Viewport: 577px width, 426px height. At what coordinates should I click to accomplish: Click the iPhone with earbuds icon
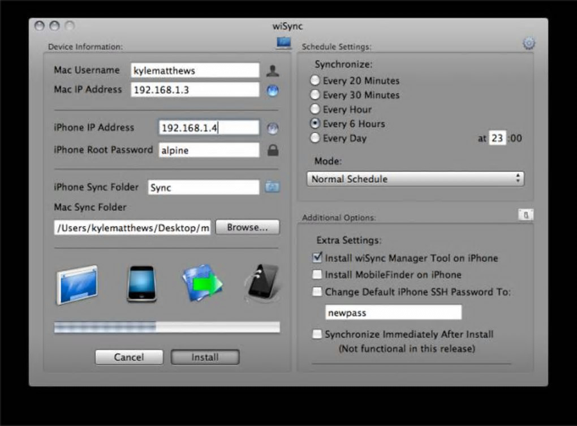(262, 283)
